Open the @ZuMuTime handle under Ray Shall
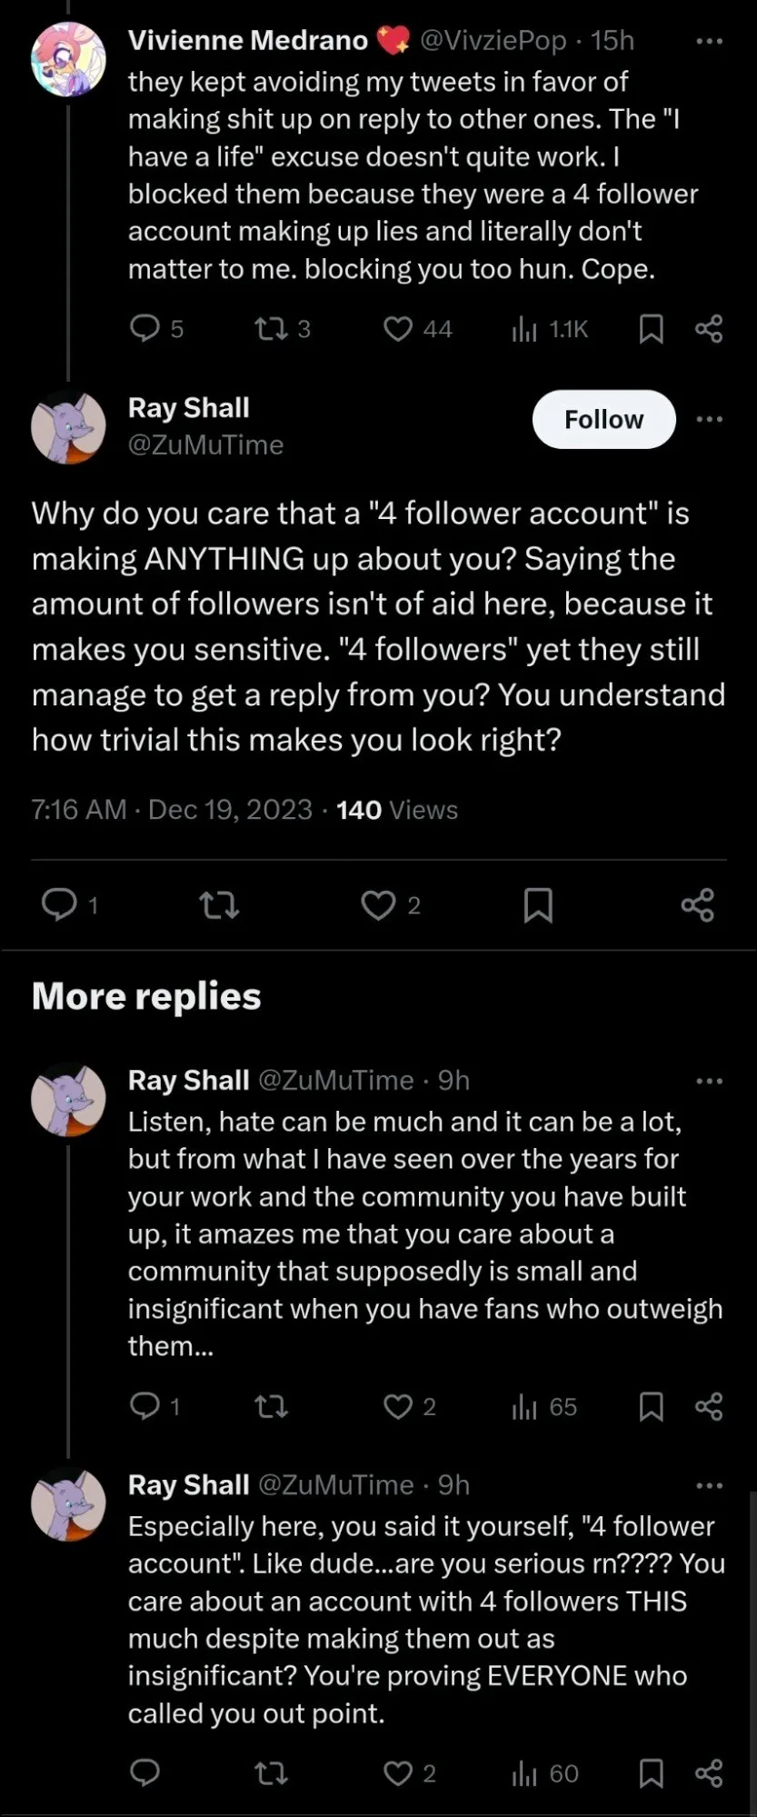 coord(205,444)
